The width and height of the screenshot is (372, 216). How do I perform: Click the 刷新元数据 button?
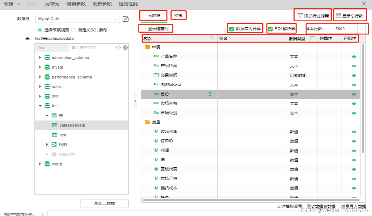(x=104, y=203)
